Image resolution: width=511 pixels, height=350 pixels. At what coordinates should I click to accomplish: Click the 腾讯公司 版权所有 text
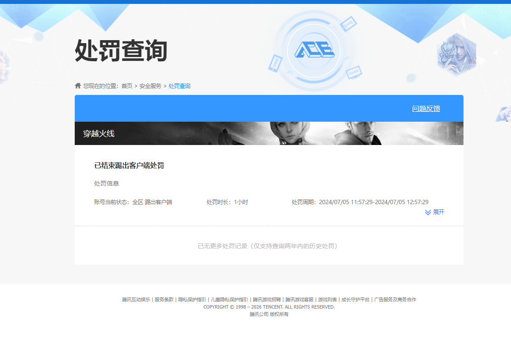269,314
